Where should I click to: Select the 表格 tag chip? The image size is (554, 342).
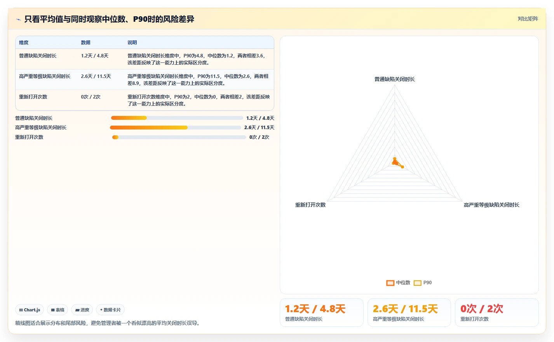57,310
